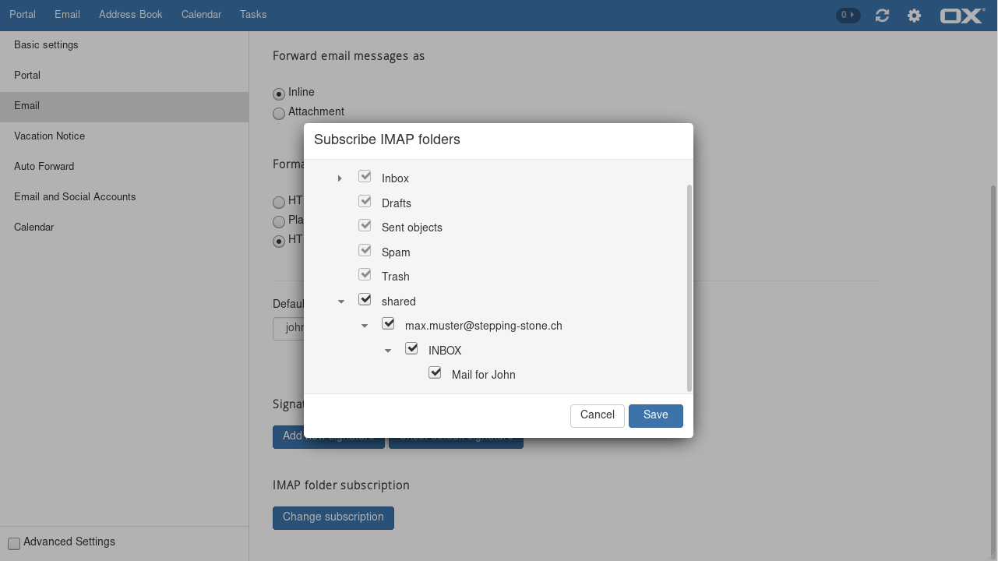Image resolution: width=998 pixels, height=561 pixels.
Task: Expand the Inbox folder tree arrow
Action: coord(340,178)
